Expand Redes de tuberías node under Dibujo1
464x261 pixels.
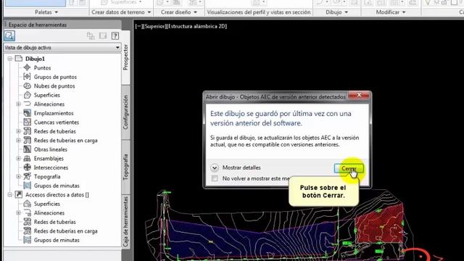pos(18,131)
